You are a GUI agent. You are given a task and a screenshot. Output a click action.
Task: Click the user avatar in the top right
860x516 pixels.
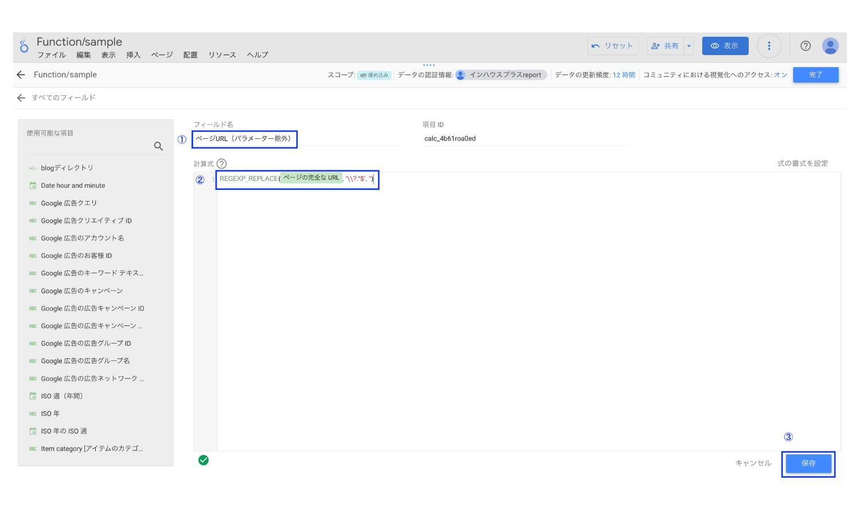point(830,46)
